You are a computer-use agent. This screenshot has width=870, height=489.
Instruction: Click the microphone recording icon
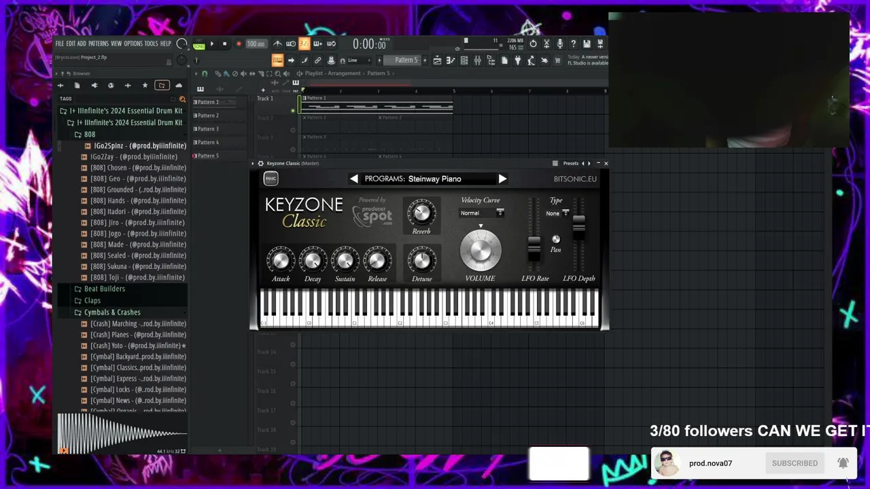[559, 44]
